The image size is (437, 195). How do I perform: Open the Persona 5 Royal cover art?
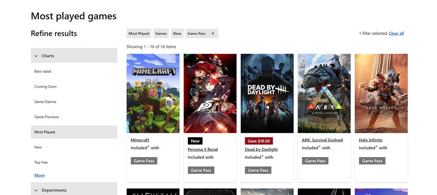point(210,93)
